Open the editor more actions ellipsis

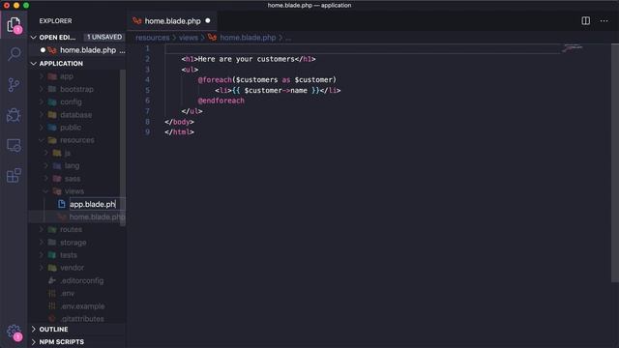point(604,21)
